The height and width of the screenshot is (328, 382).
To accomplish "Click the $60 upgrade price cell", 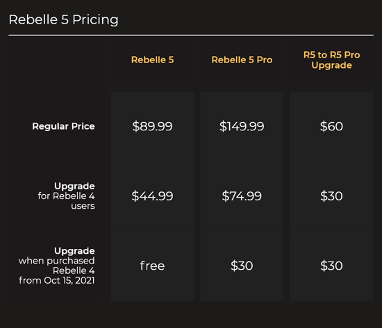I will [x=331, y=126].
